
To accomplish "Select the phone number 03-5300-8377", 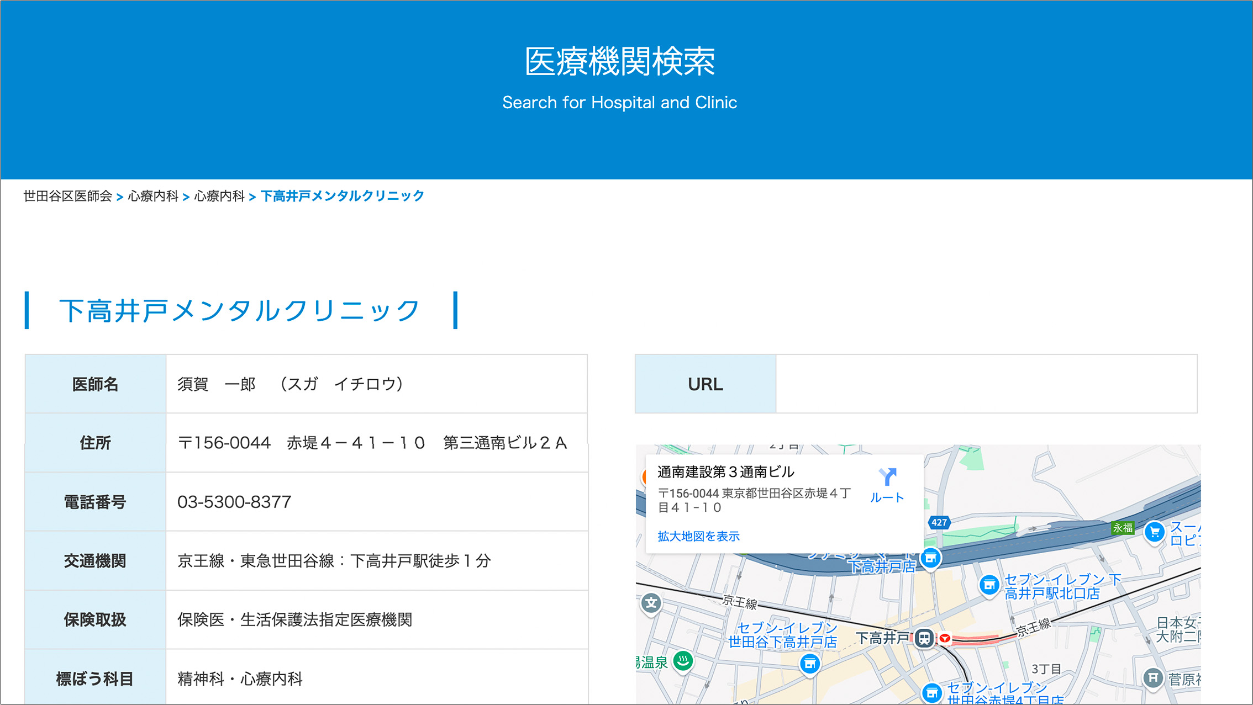I will click(234, 502).
